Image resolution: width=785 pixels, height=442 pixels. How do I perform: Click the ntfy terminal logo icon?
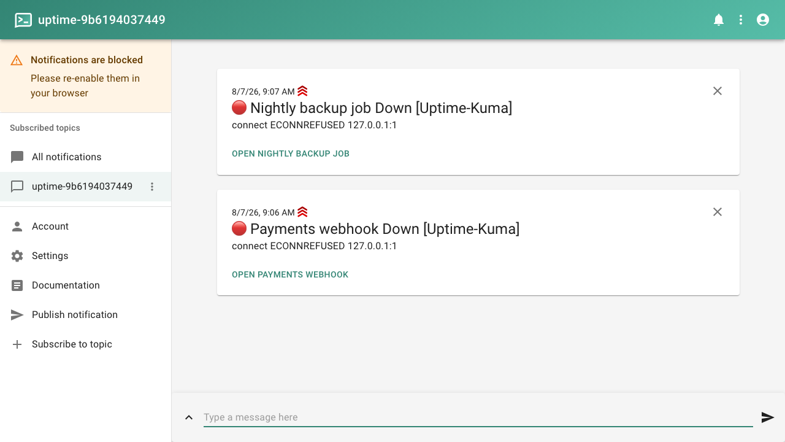click(x=23, y=20)
